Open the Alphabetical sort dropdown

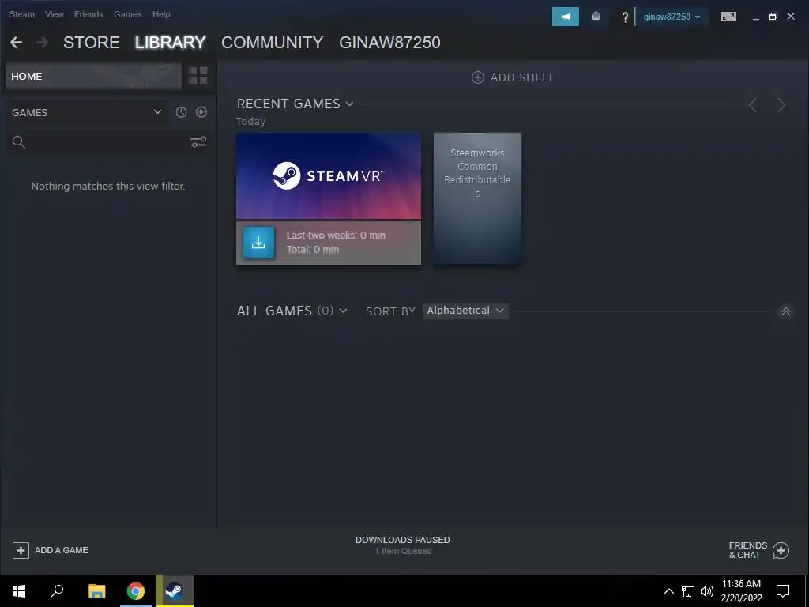[x=465, y=311]
